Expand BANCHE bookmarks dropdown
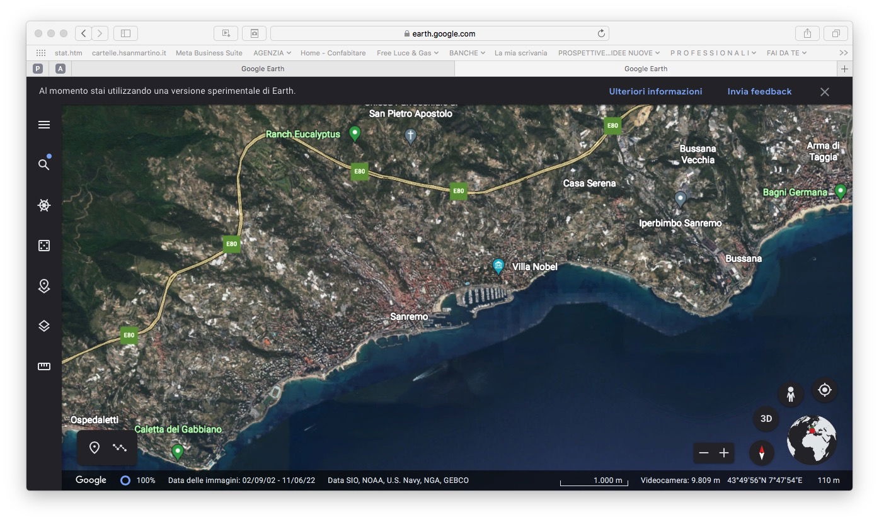This screenshot has width=879, height=522. pyautogui.click(x=467, y=53)
